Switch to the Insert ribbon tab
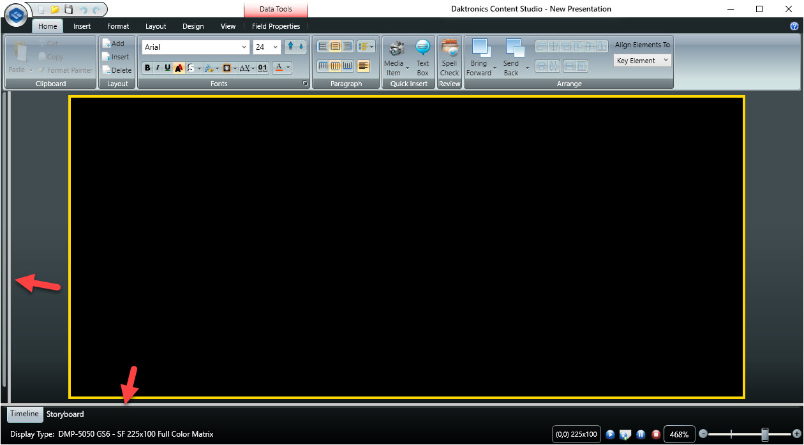The image size is (804, 445). coord(82,26)
